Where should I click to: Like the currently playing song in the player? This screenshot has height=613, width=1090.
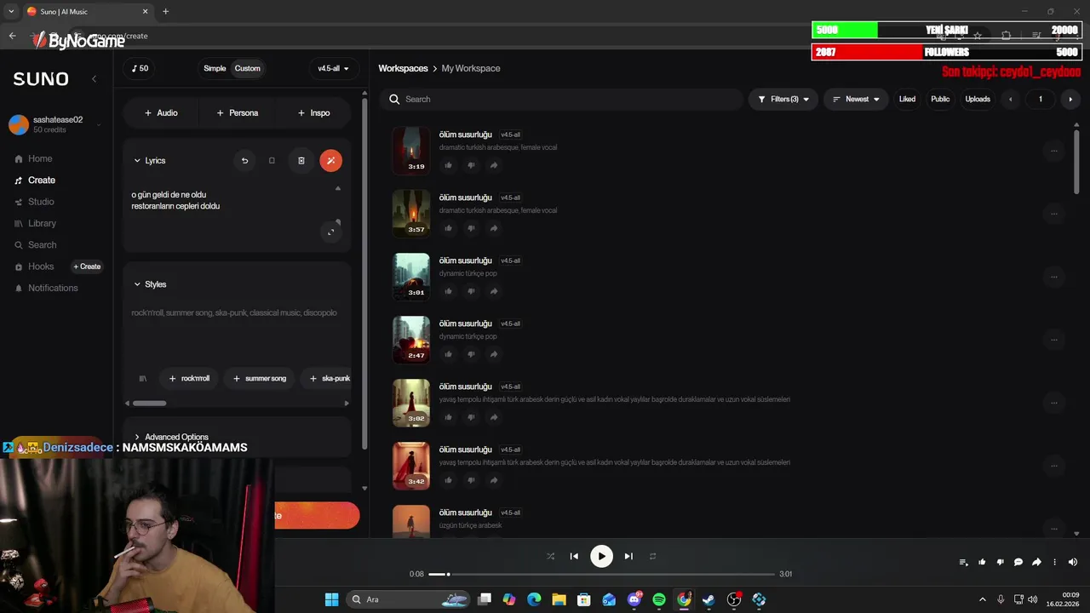click(982, 562)
